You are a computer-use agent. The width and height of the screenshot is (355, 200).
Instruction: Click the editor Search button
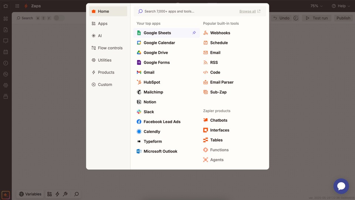coord(25,18)
